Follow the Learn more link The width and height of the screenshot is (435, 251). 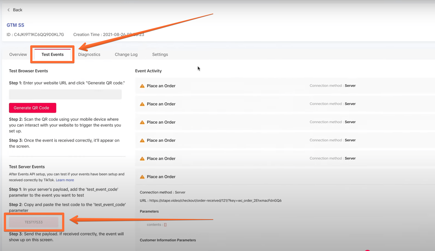pyautogui.click(x=65, y=180)
